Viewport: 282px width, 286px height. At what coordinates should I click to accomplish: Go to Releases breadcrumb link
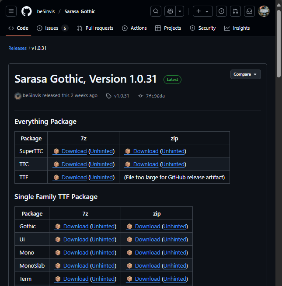tap(17, 48)
